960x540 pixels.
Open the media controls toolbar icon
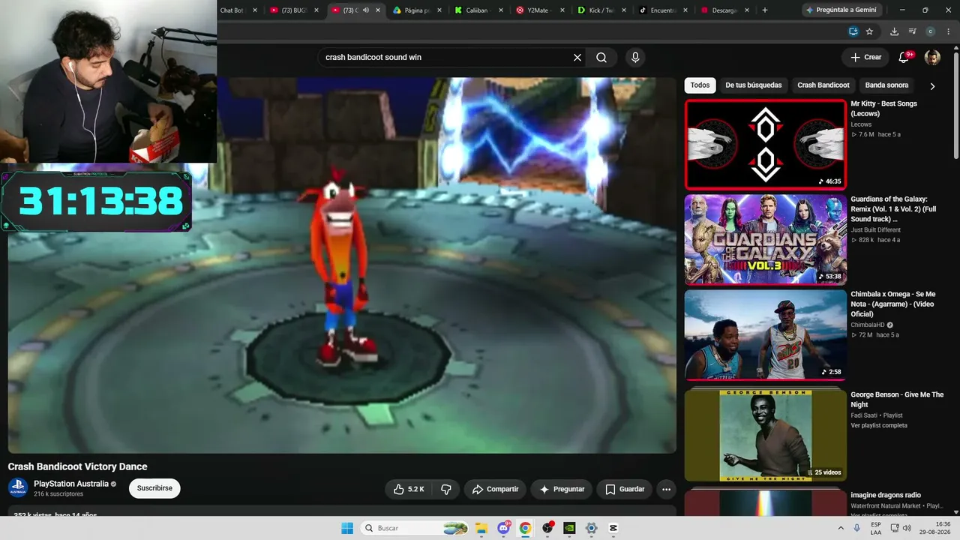[x=912, y=31]
